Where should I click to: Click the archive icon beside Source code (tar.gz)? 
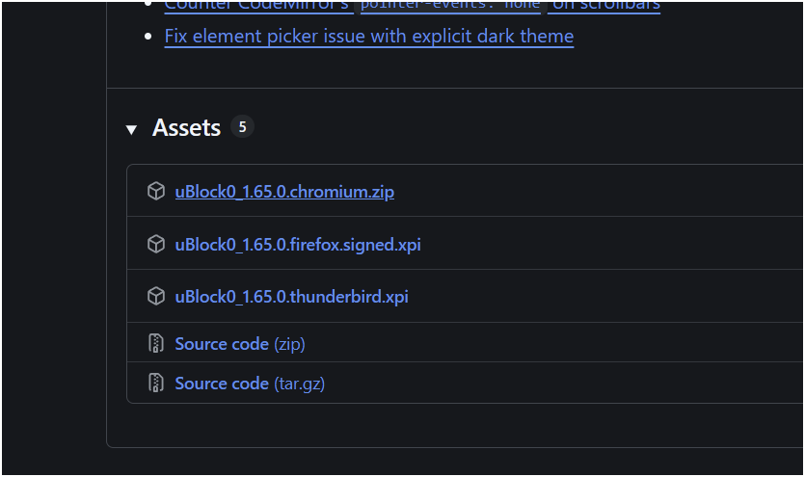coord(156,383)
